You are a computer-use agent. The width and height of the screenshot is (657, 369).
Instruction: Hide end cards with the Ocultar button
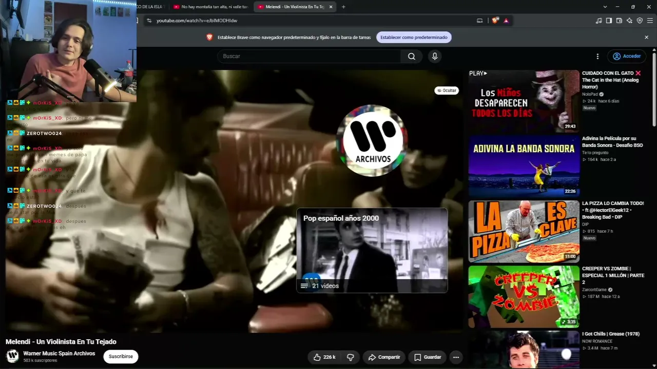(x=447, y=91)
